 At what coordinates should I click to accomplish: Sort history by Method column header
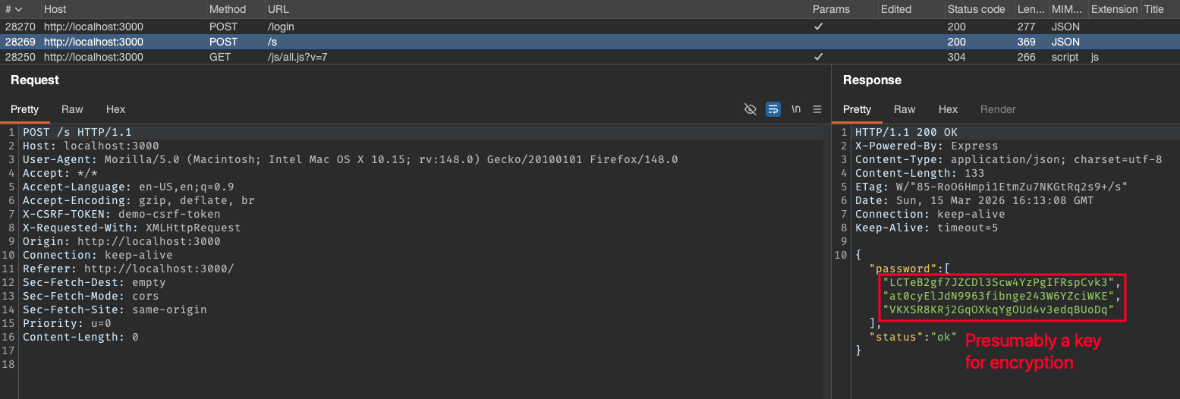[228, 9]
